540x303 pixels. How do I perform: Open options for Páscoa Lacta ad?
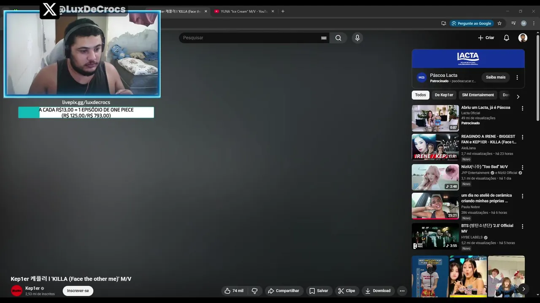pos(517,77)
